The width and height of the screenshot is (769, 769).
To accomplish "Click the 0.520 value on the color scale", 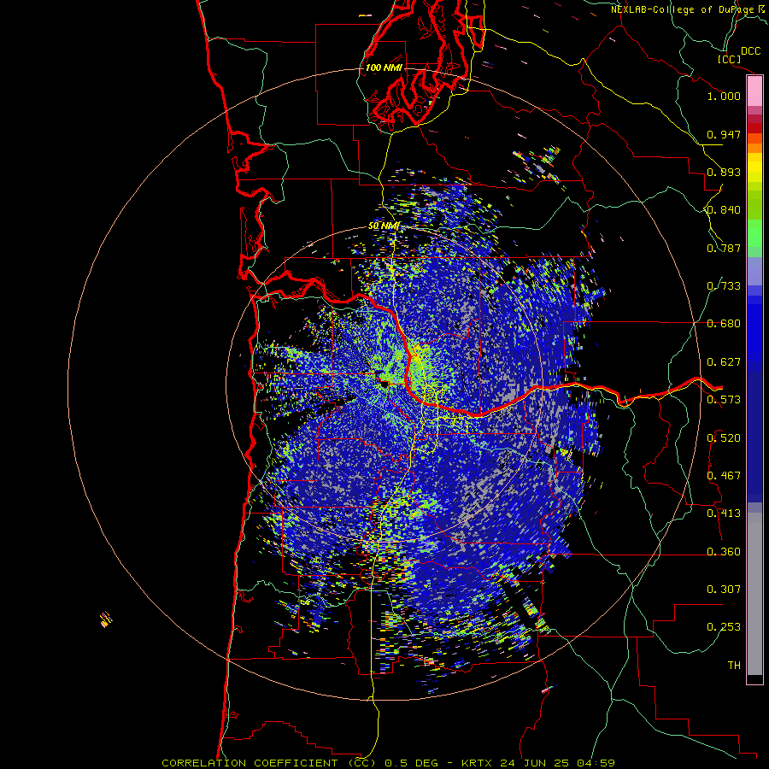I will point(724,438).
